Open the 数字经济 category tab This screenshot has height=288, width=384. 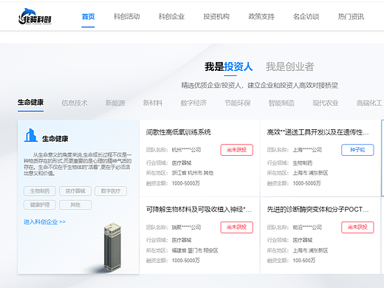(193, 103)
